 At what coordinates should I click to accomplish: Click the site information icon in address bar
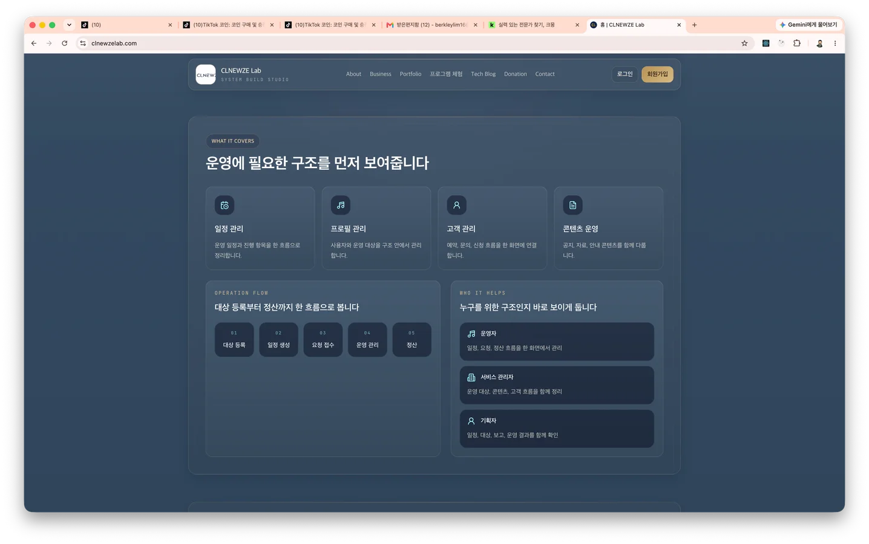coord(83,44)
